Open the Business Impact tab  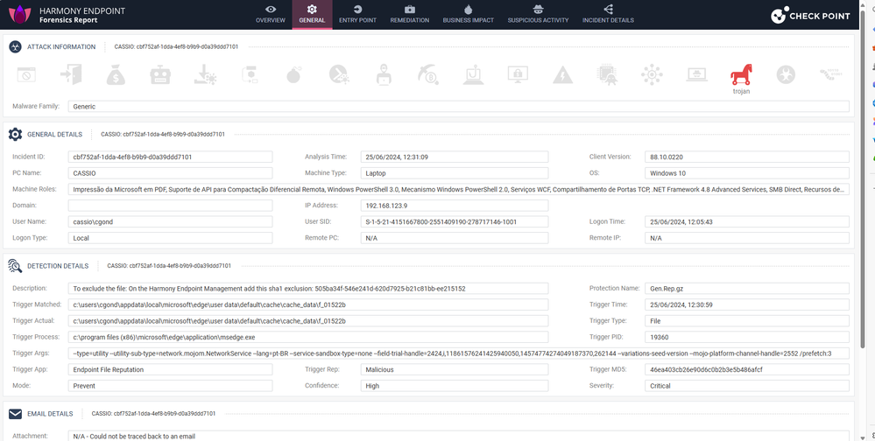(x=468, y=14)
